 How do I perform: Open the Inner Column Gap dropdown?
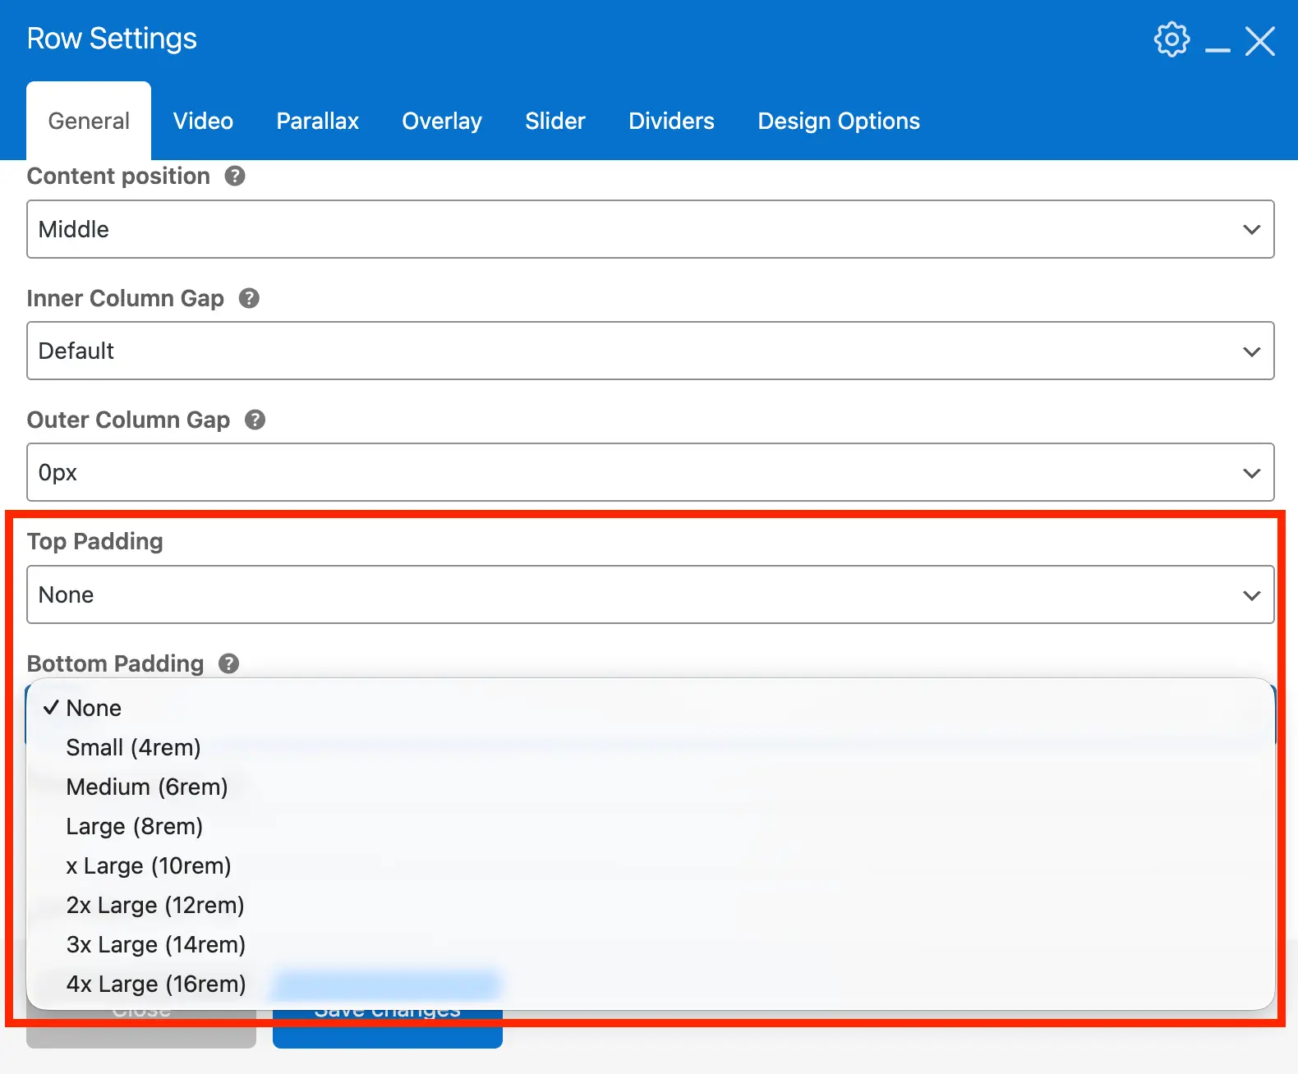click(x=650, y=351)
